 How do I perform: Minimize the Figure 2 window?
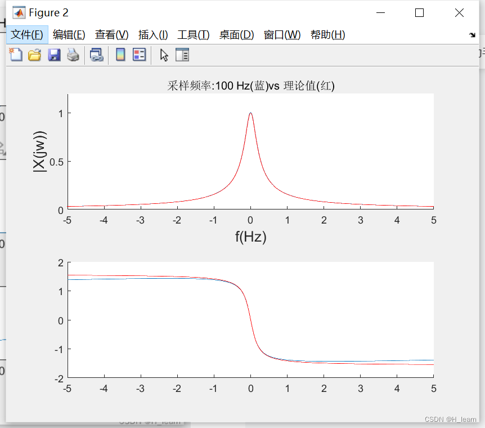(x=380, y=13)
